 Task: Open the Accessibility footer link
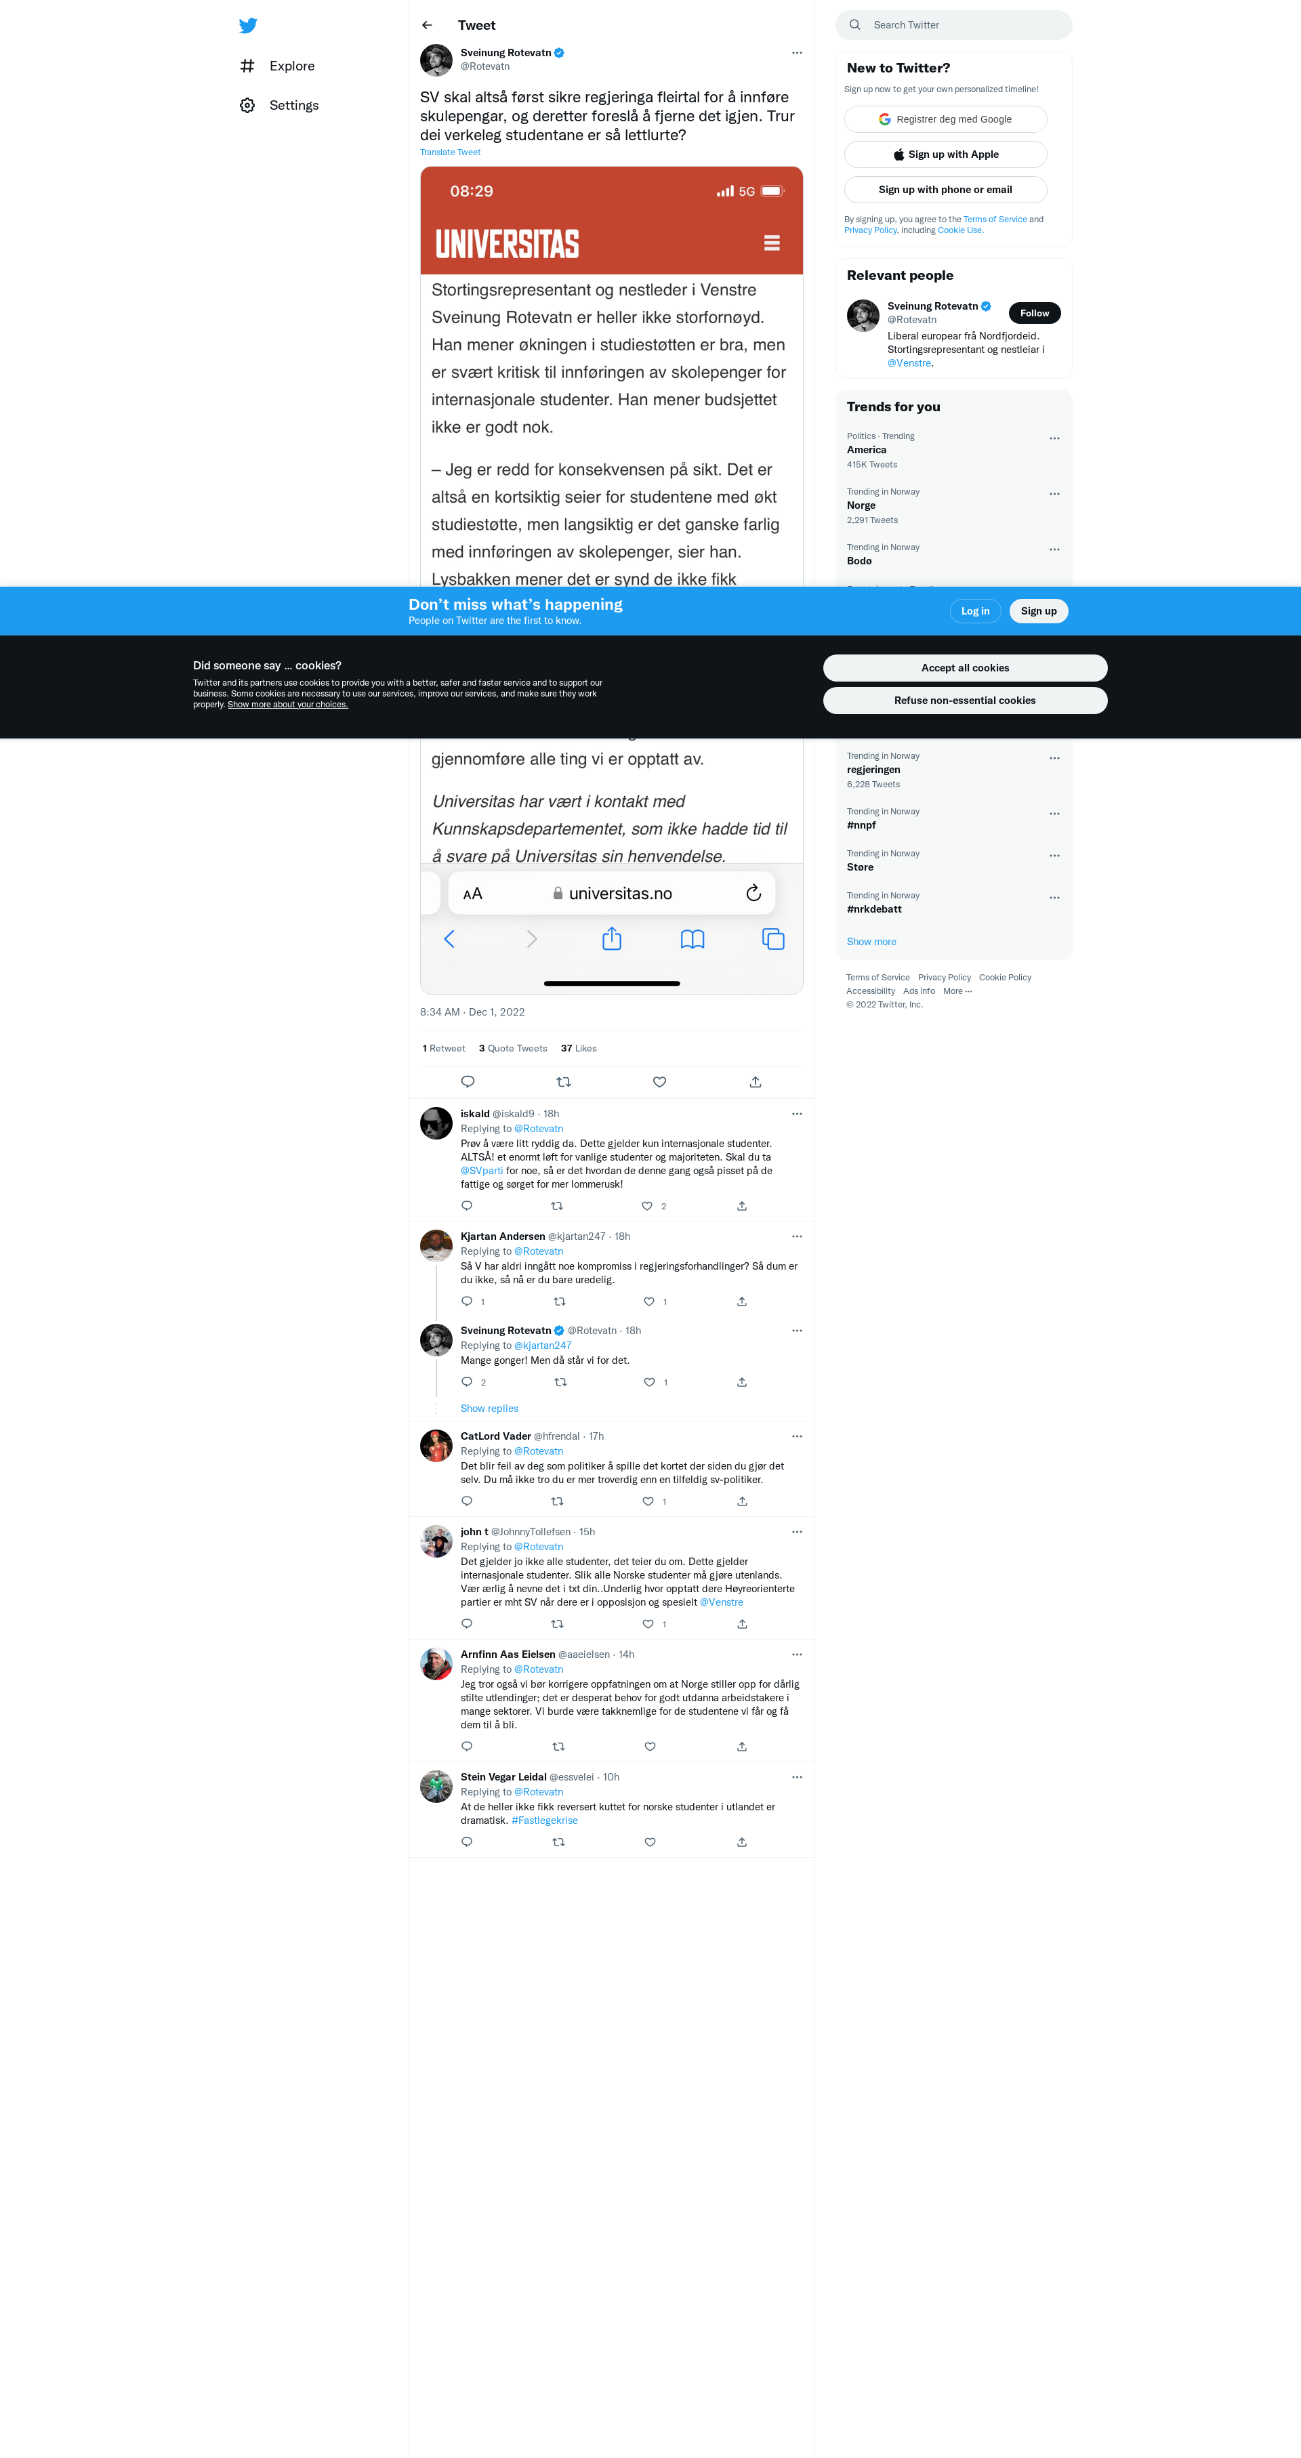pyautogui.click(x=871, y=991)
